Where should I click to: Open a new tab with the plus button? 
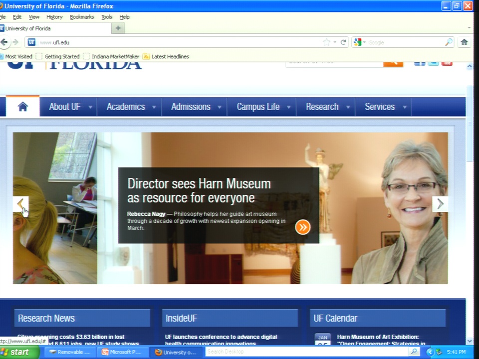118,28
